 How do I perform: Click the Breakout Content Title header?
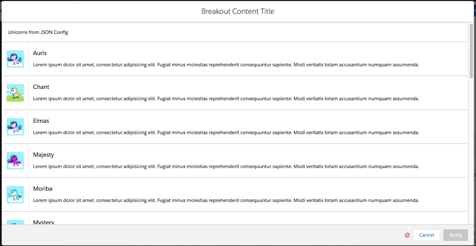[x=238, y=11]
